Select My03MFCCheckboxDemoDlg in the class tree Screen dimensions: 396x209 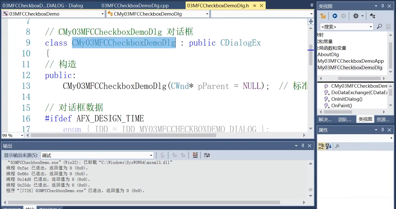(350, 67)
